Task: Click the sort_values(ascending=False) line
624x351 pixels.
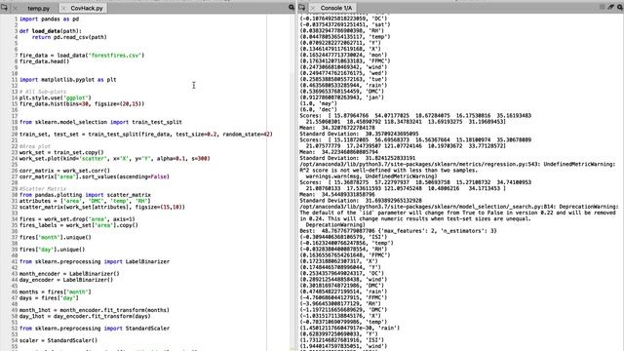Action: [x=95, y=176]
